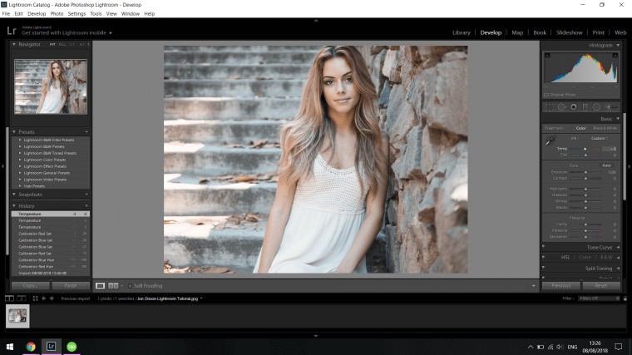This screenshot has width=632, height=355.
Task: Add a new preset with plus icon
Action: tap(86, 131)
